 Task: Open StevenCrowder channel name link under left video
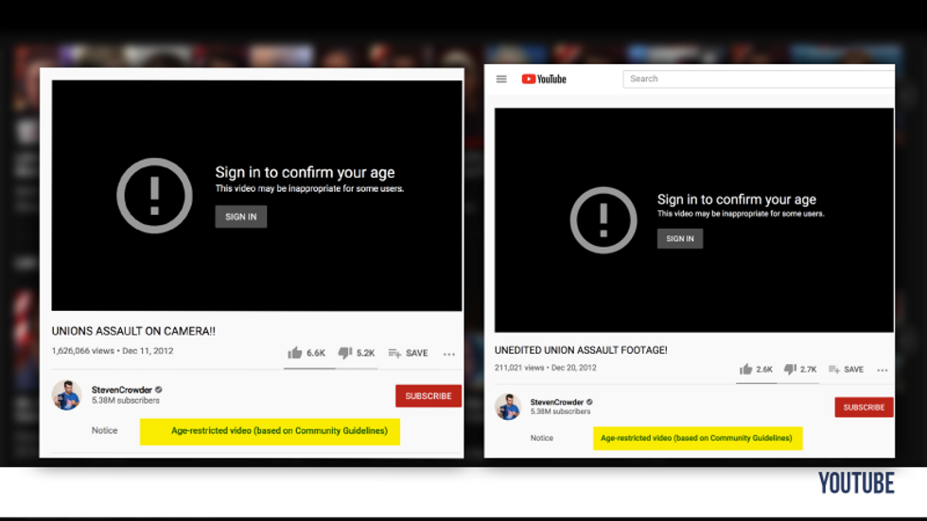click(x=122, y=390)
